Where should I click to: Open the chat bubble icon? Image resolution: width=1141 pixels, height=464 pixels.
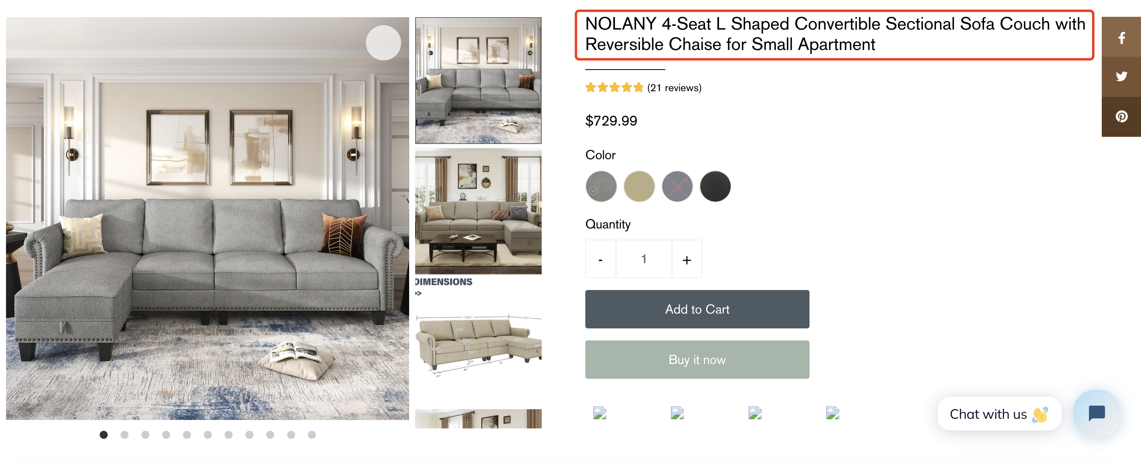point(1096,413)
